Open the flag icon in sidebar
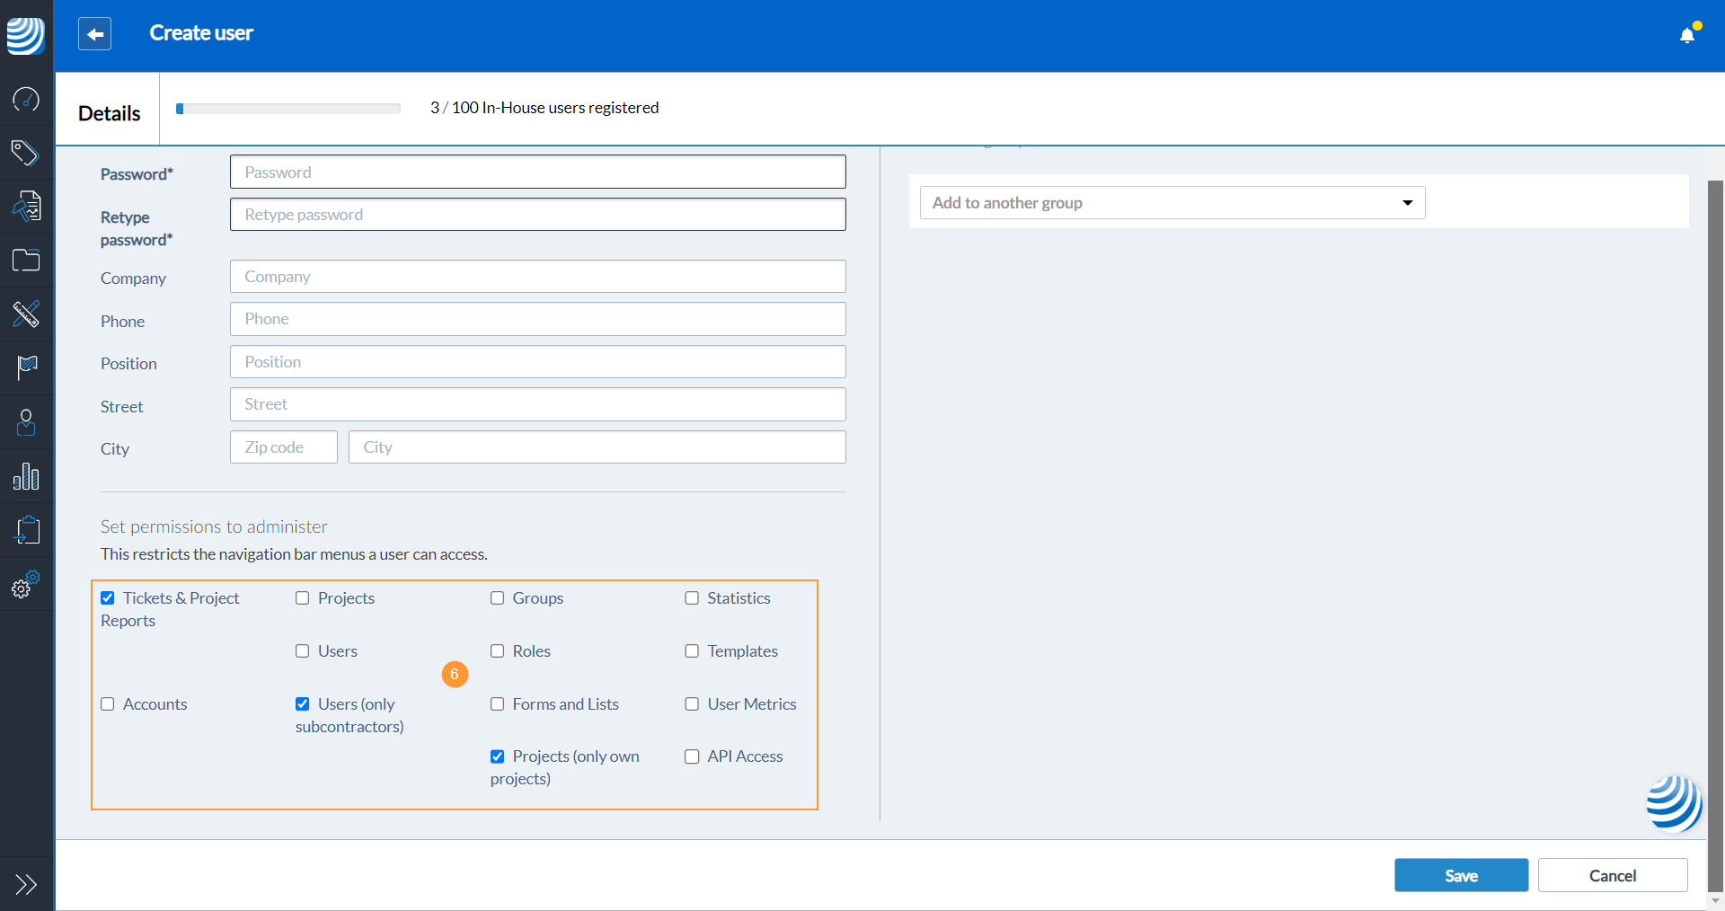Viewport: 1725px width, 911px height. click(26, 368)
